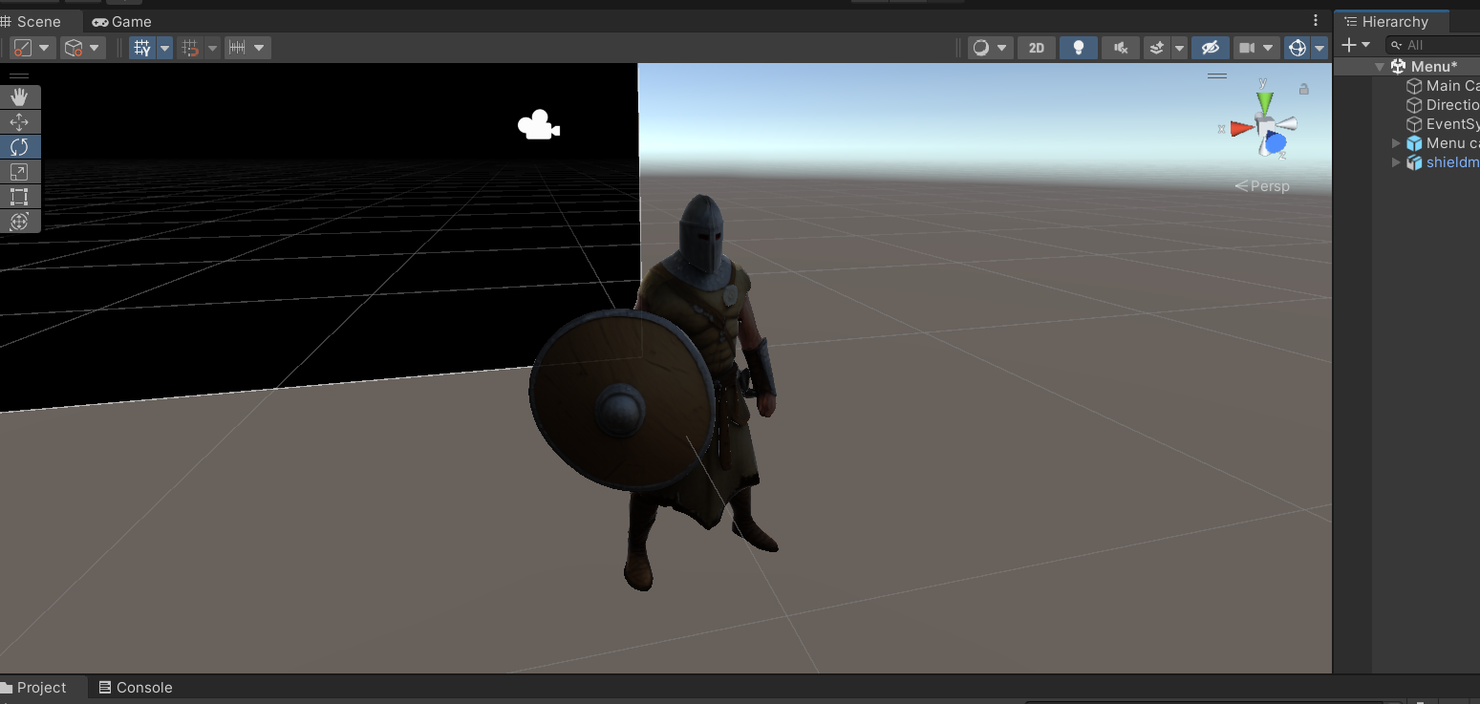Image resolution: width=1480 pixels, height=704 pixels.
Task: Select the Move tool
Action: [20, 121]
